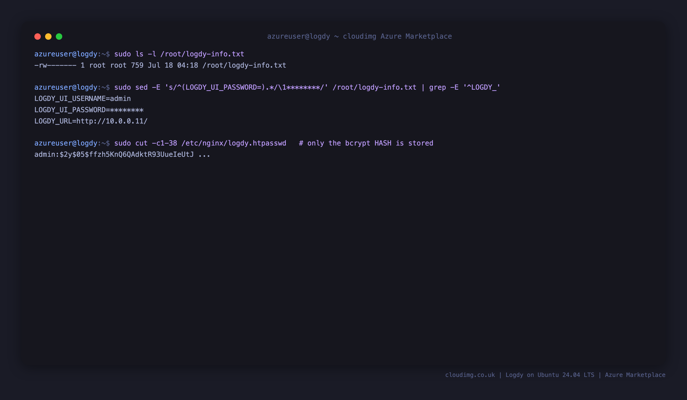This screenshot has height=400, width=687.
Task: Click the window title 'azureuser@logdy ~ cloudimg Azure Marketplace'
Action: tap(359, 36)
